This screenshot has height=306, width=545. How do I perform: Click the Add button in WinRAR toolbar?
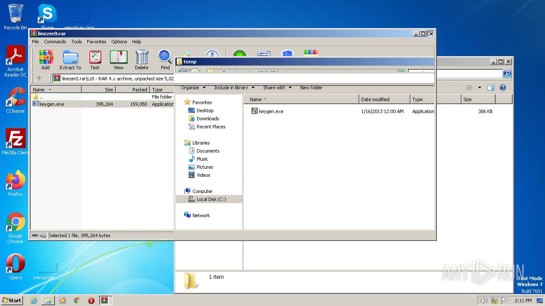pyautogui.click(x=46, y=60)
